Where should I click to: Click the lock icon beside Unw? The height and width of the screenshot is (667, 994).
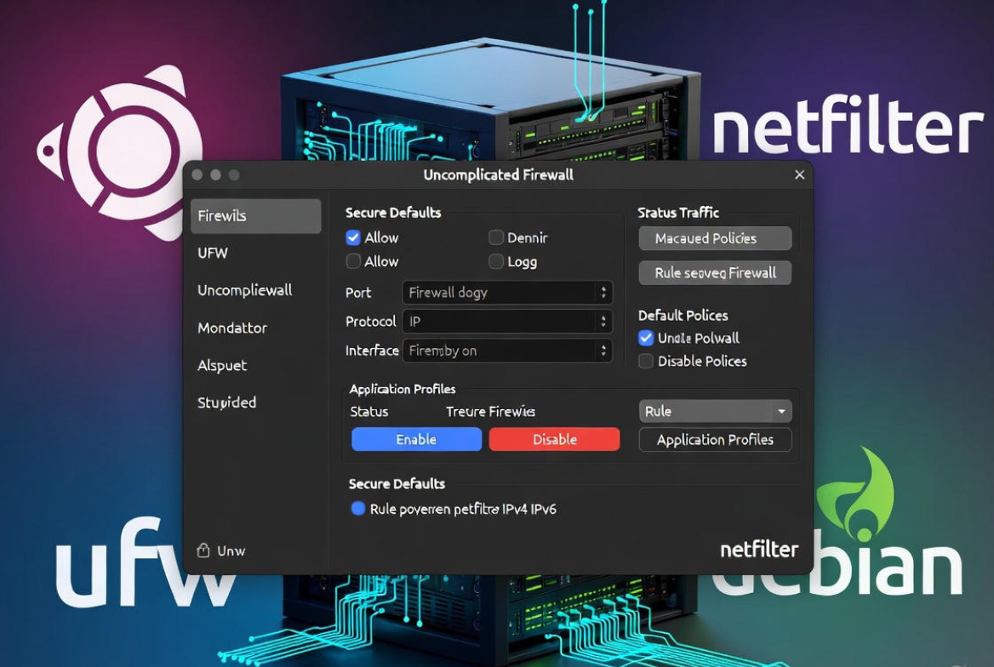click(x=203, y=550)
